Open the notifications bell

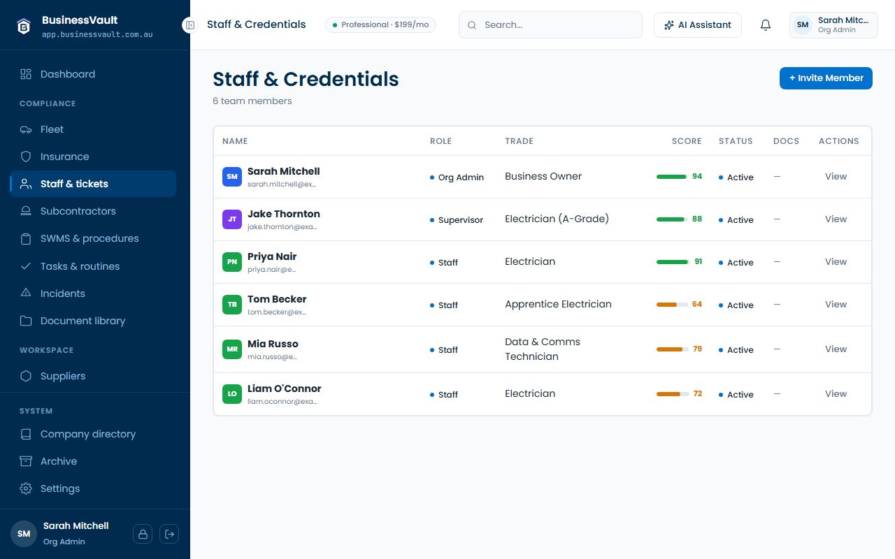tap(766, 25)
